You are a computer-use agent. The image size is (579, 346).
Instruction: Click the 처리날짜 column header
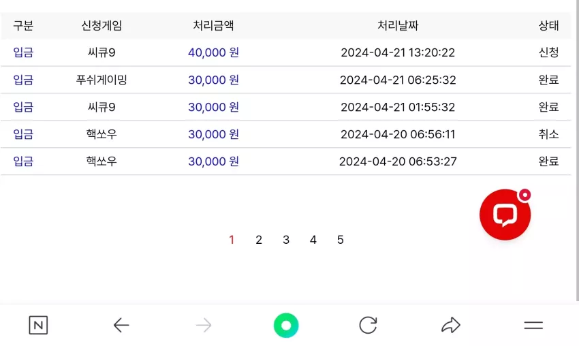(398, 25)
